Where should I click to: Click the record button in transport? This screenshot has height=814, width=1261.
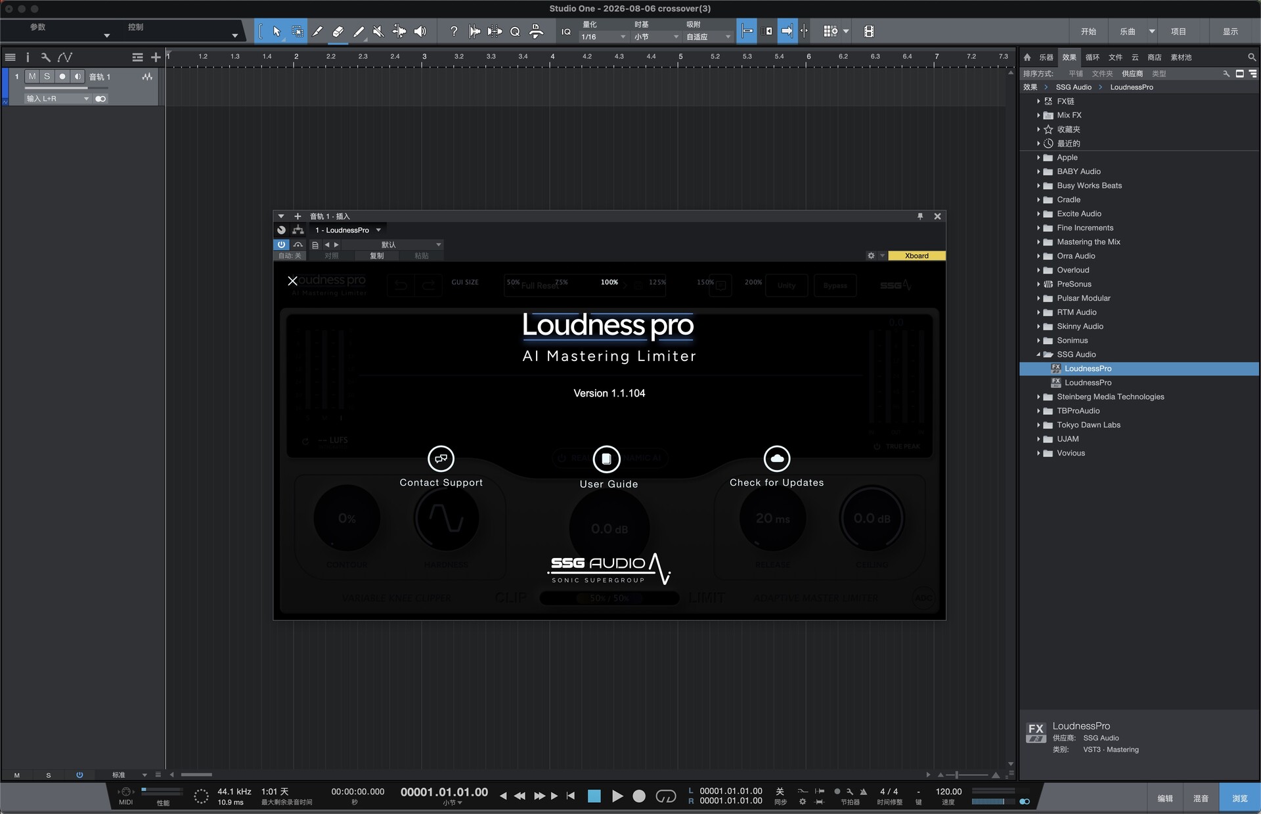tap(639, 796)
